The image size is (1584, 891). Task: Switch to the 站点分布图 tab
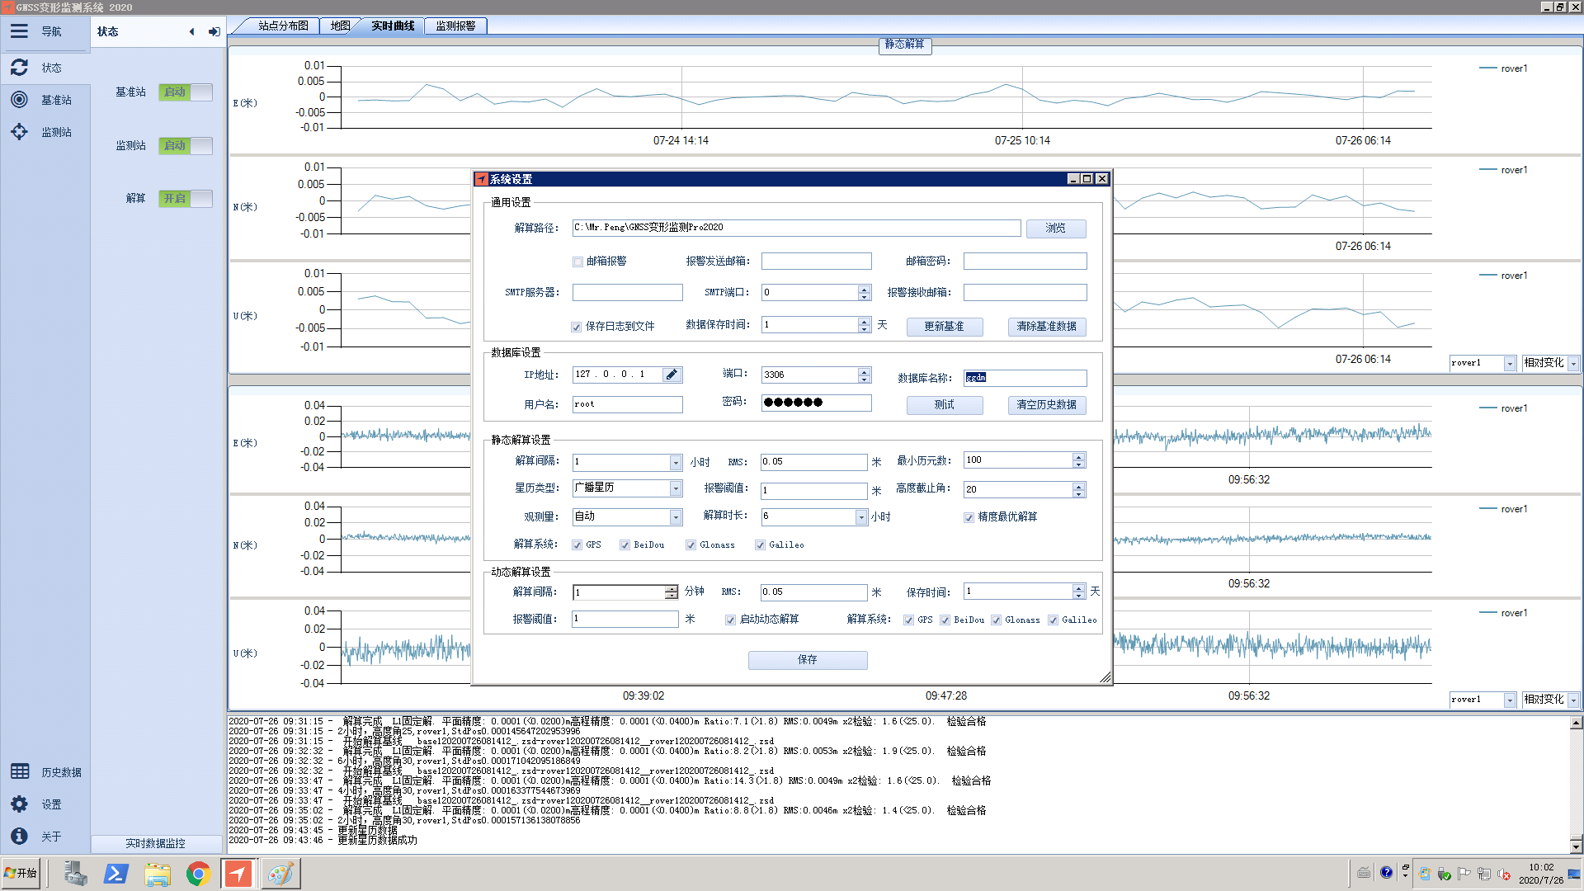pos(282,26)
